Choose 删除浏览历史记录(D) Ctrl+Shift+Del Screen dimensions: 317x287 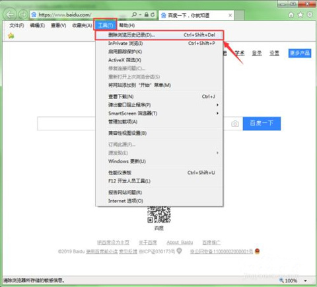pos(159,35)
